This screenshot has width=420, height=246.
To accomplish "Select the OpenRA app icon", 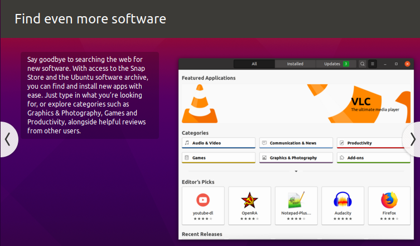I will 249,200.
